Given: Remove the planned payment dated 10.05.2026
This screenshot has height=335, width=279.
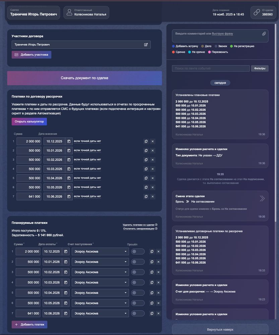Looking at the screenshot, I should tap(158, 303).
